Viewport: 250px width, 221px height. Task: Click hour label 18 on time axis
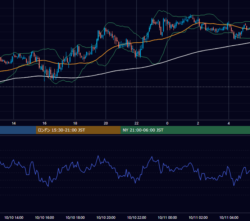pyautogui.click(x=75, y=123)
